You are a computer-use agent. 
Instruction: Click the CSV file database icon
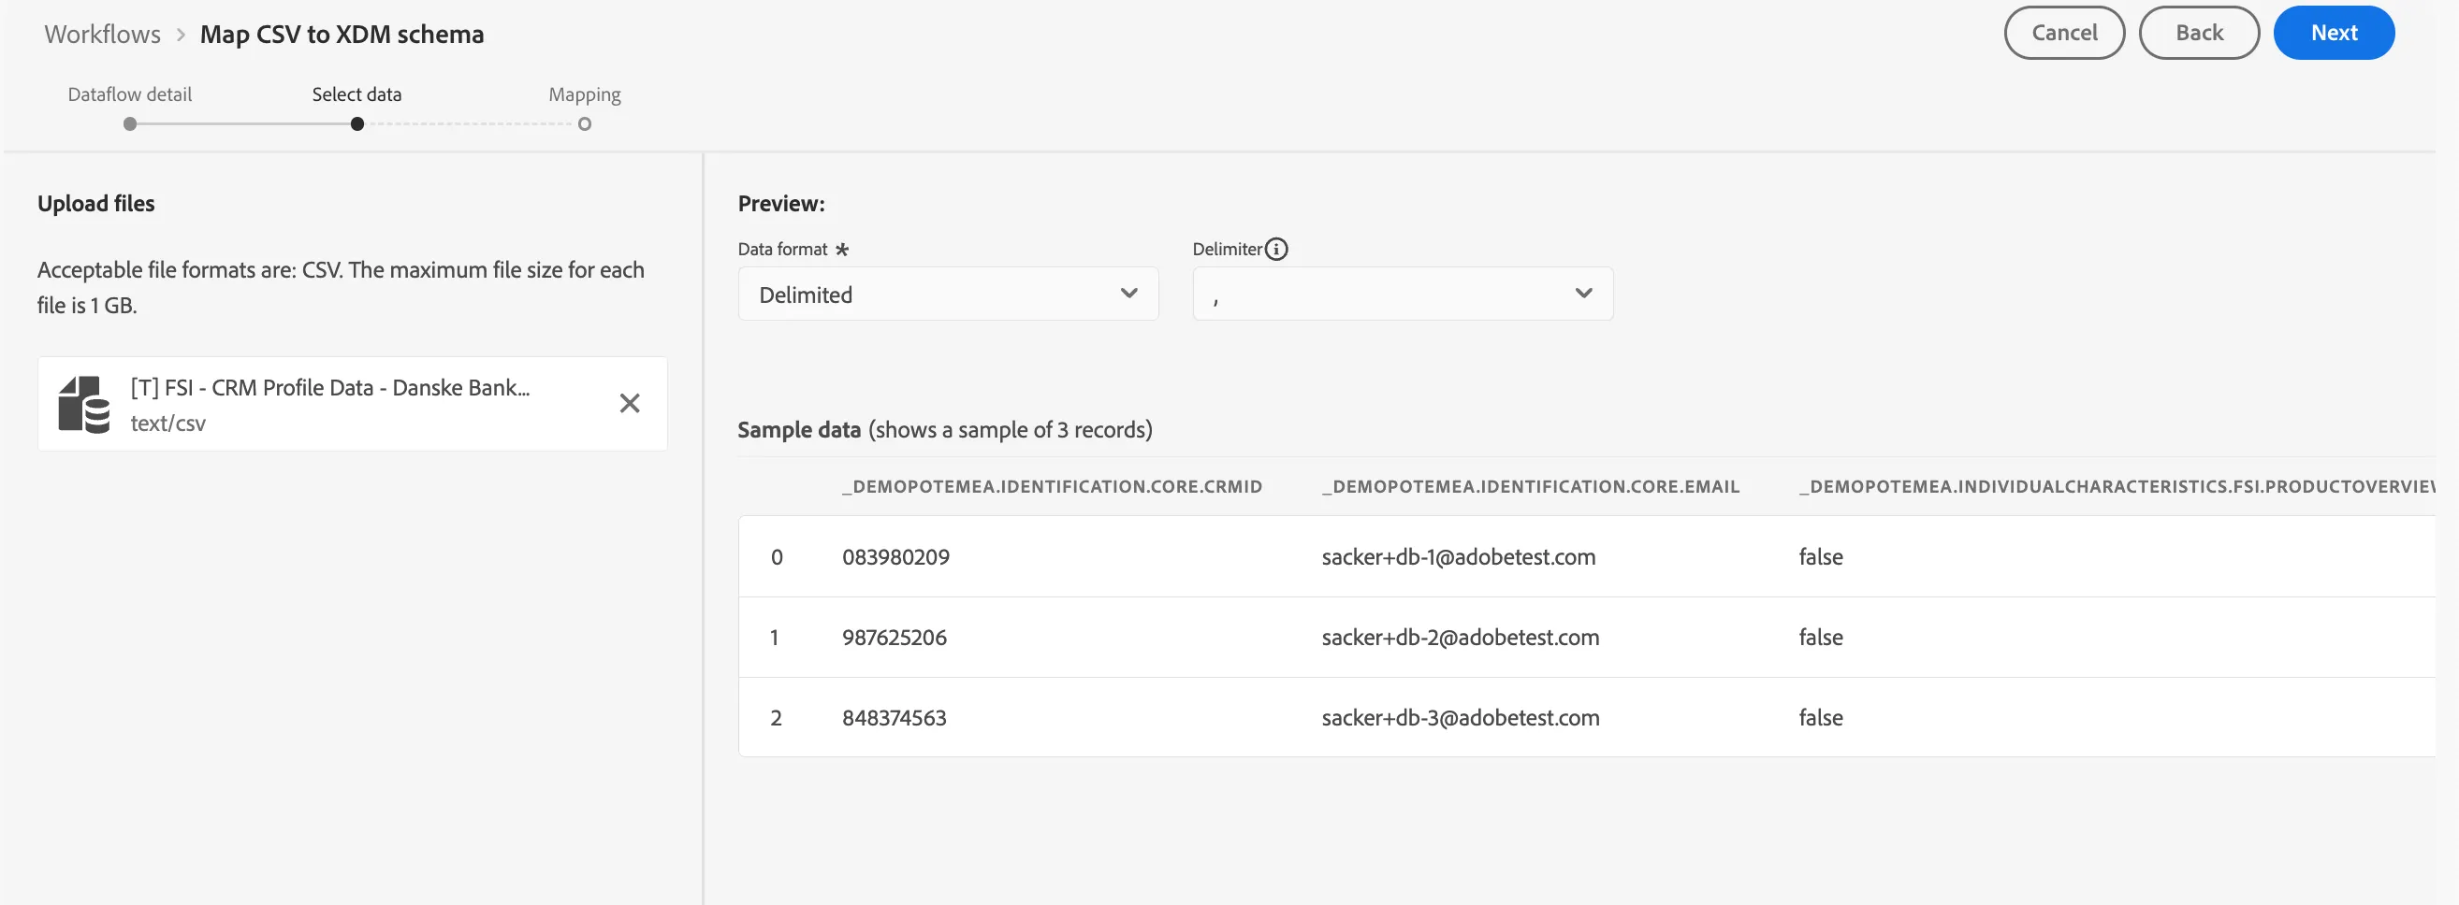pos(84,404)
